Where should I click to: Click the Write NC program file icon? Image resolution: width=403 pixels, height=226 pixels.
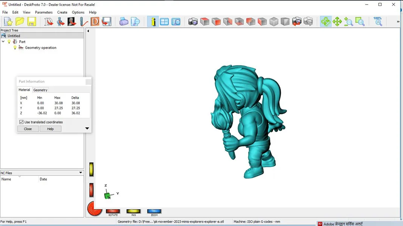point(106,22)
